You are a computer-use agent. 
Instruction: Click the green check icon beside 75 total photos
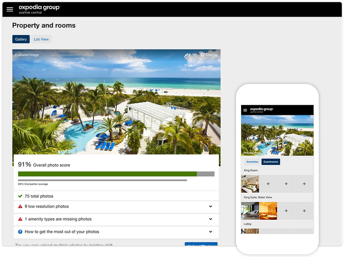(x=20, y=196)
